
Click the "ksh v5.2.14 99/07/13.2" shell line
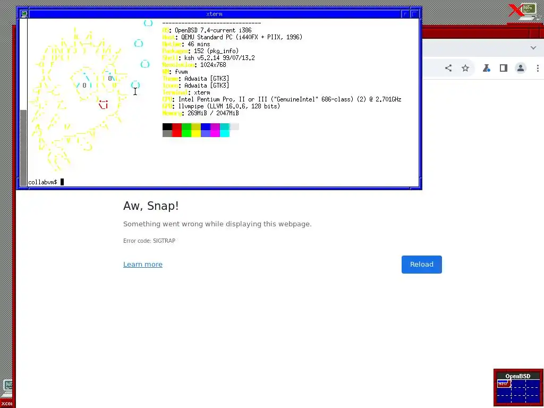[219, 58]
